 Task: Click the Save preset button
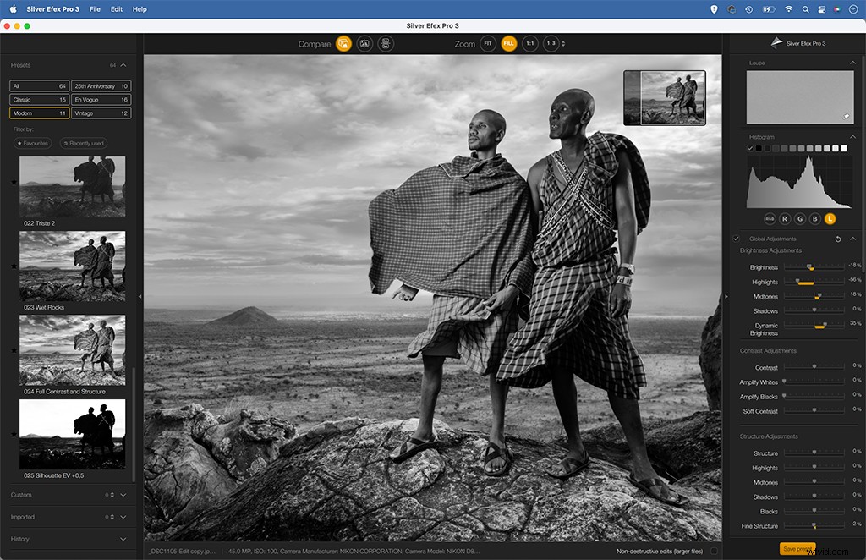[796, 548]
